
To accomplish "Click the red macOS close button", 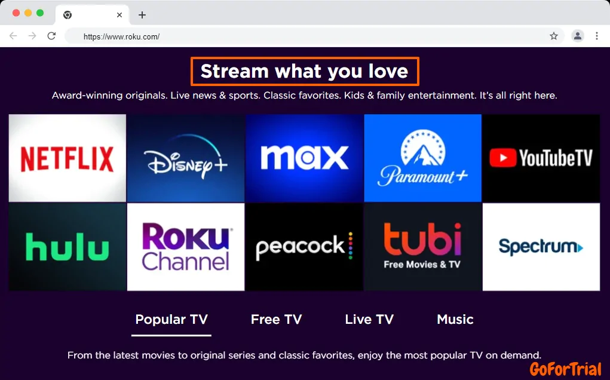I will pyautogui.click(x=16, y=13).
